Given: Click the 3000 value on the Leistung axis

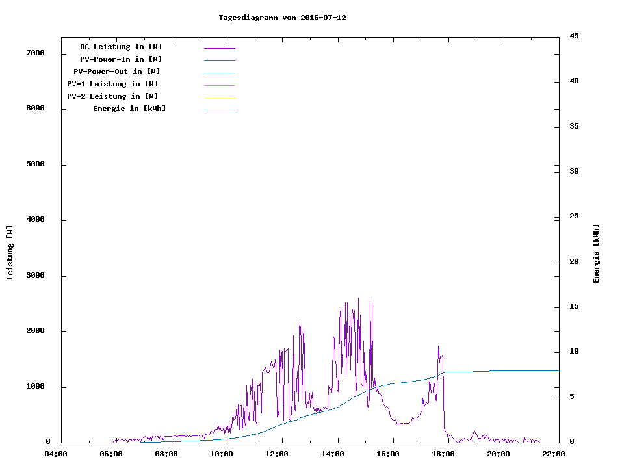Looking at the screenshot, I should (35, 276).
